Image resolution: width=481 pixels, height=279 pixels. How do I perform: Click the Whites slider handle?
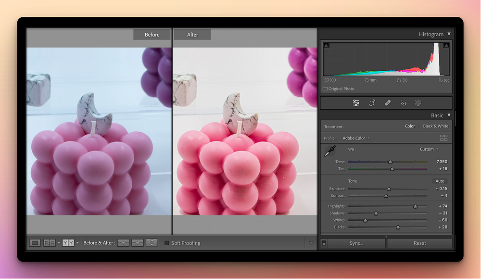pos(366,220)
